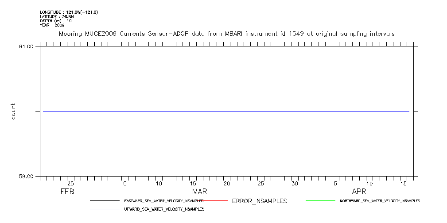Select the MAR month label
The width and height of the screenshot is (447, 223).
tap(199, 192)
